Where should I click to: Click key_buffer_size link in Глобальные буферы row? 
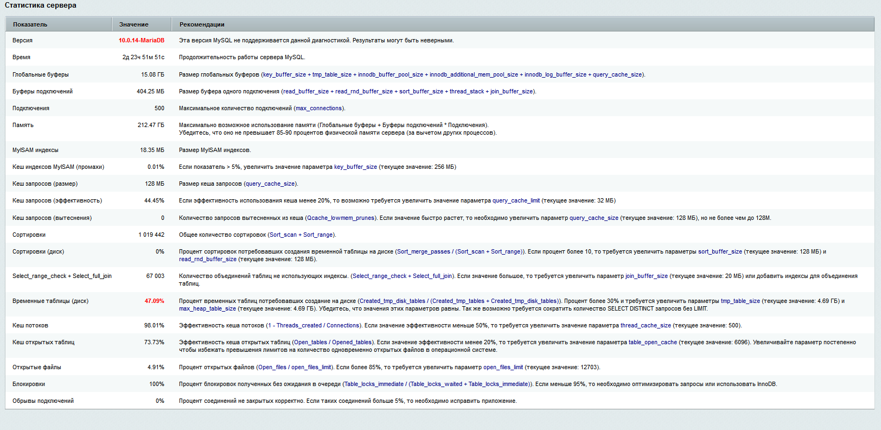[x=284, y=74]
